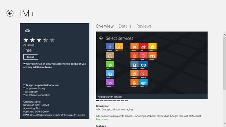This screenshot has width=226, height=127.
Task: Open the additional terms link
Action: (42, 67)
